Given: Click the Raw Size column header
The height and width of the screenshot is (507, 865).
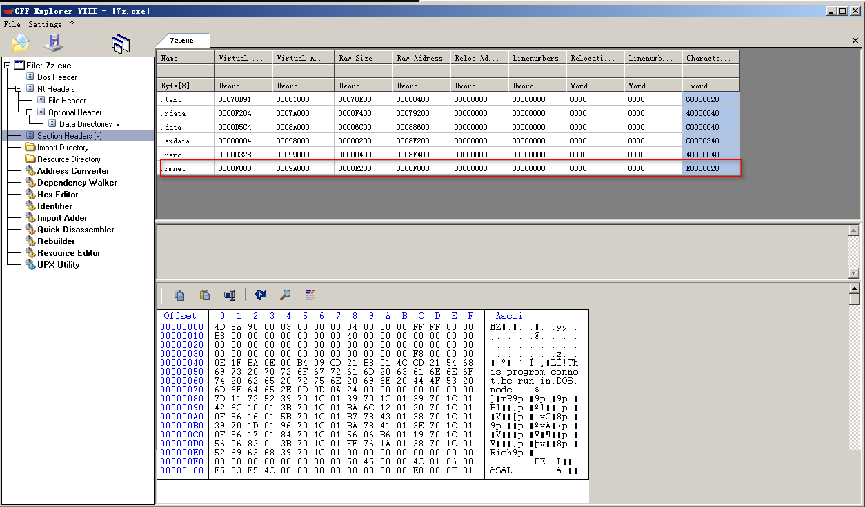Looking at the screenshot, I should point(364,58).
